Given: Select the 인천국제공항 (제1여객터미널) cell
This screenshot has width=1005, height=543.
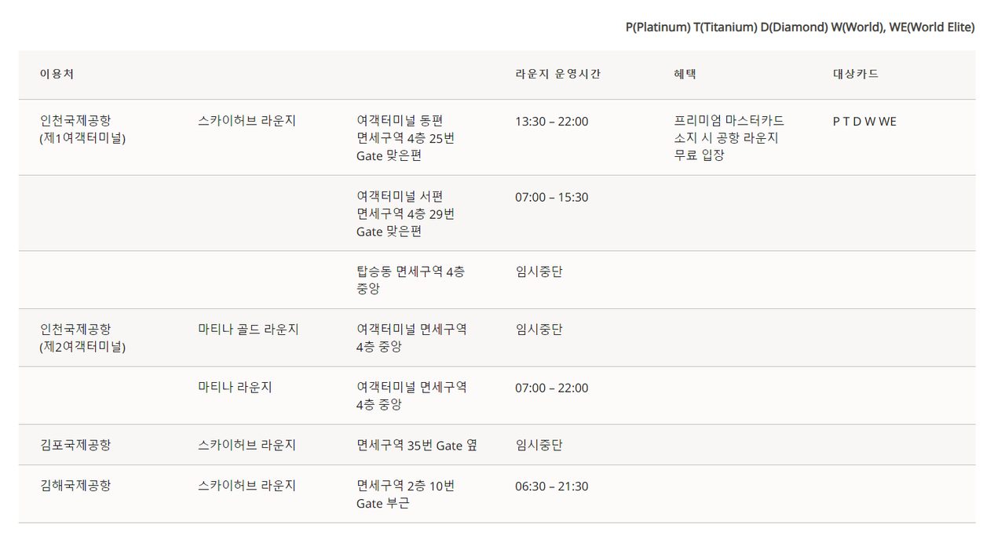Looking at the screenshot, I should (82, 129).
